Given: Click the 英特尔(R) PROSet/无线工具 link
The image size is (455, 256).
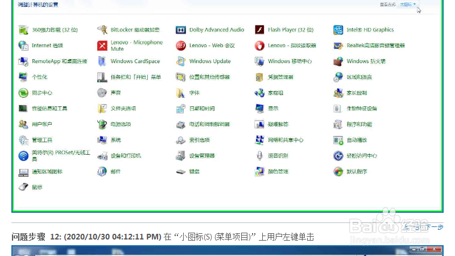Looking at the screenshot, I should pos(61,155).
